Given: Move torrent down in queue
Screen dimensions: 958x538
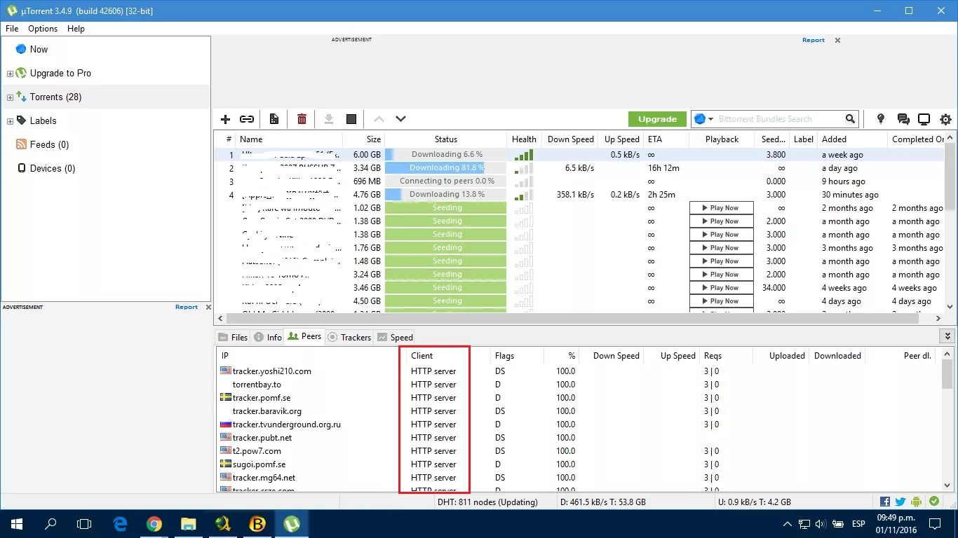Looking at the screenshot, I should [x=400, y=119].
